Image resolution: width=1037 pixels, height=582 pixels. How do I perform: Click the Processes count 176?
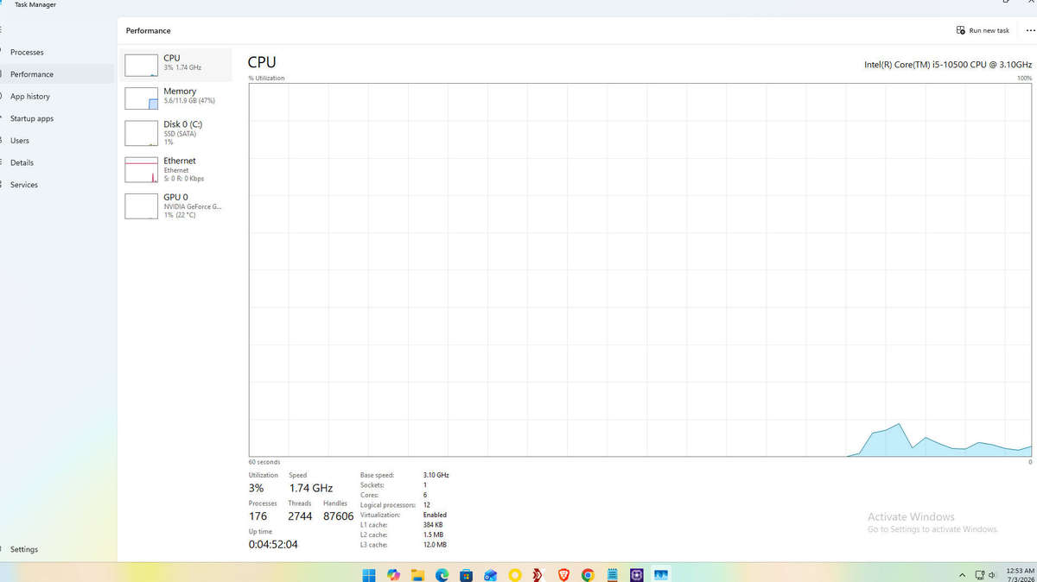pyautogui.click(x=258, y=516)
